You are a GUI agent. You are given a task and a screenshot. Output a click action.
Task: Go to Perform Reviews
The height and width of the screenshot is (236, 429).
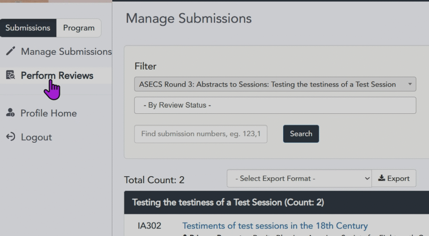pos(57,76)
